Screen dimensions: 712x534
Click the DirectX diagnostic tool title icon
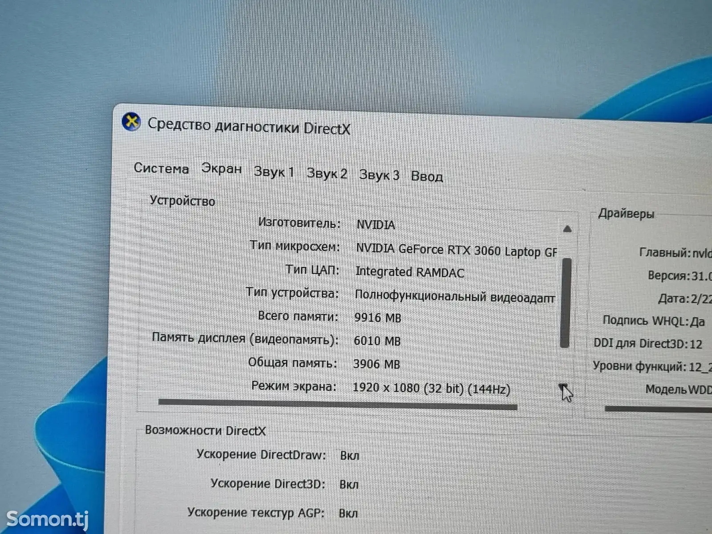tap(131, 122)
